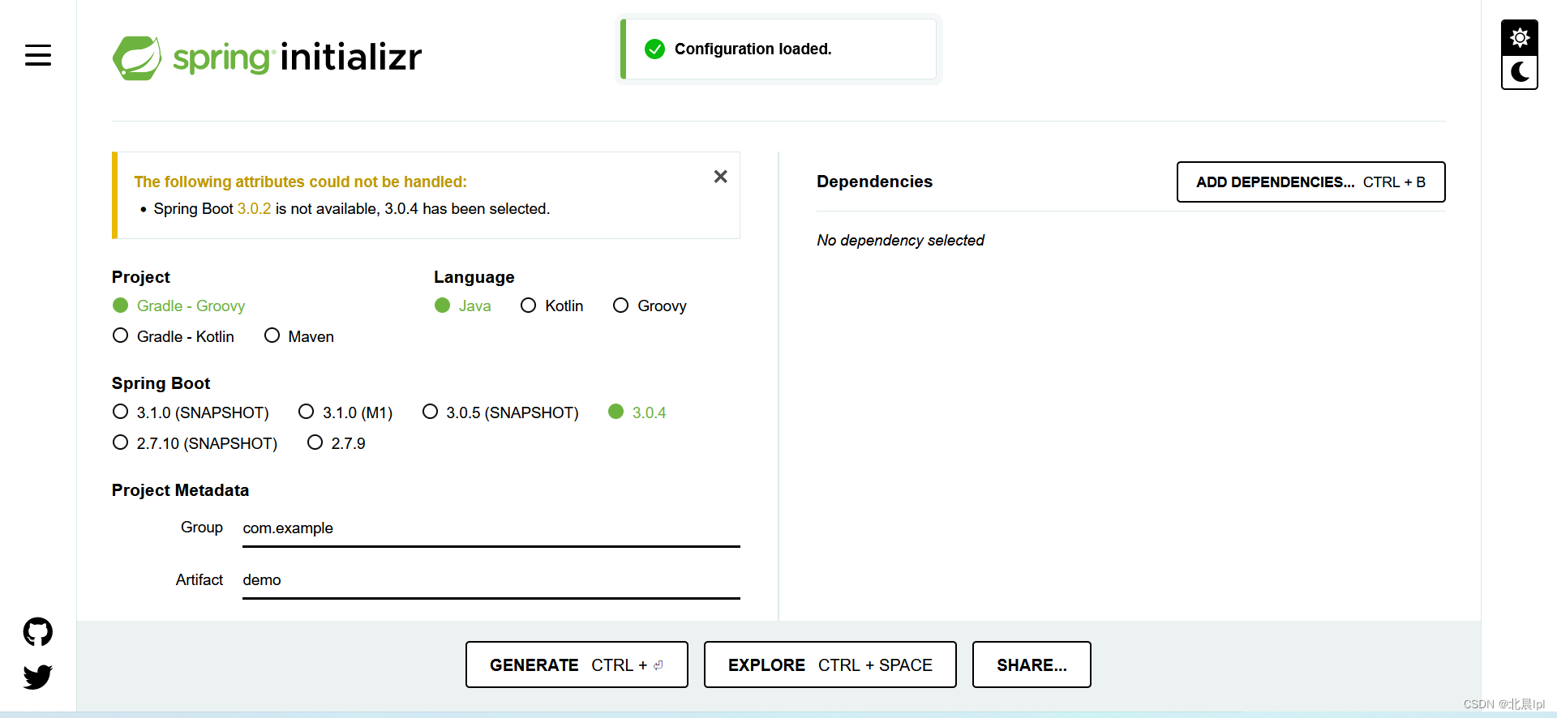Select Java language
This screenshot has width=1557, height=718.
(x=463, y=306)
